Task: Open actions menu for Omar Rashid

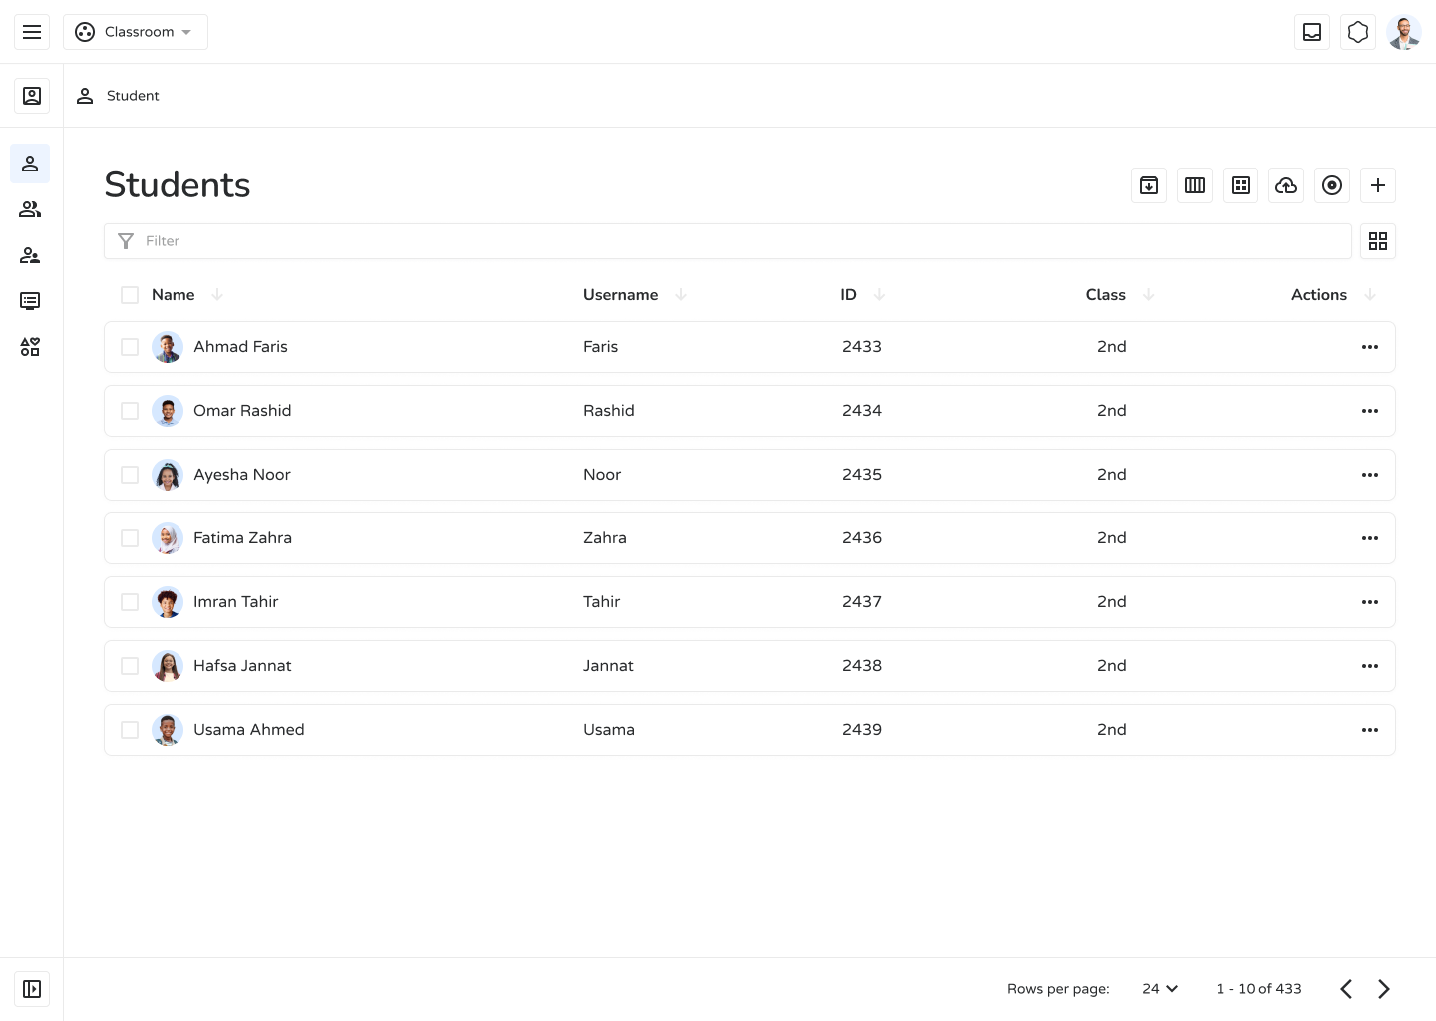Action: tap(1370, 411)
